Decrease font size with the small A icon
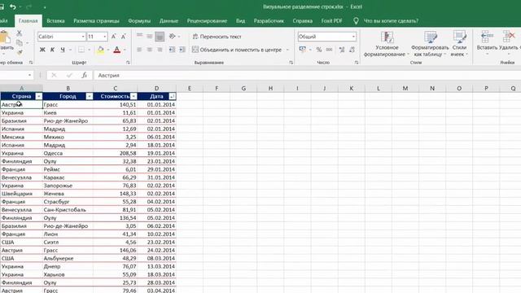 (x=123, y=37)
